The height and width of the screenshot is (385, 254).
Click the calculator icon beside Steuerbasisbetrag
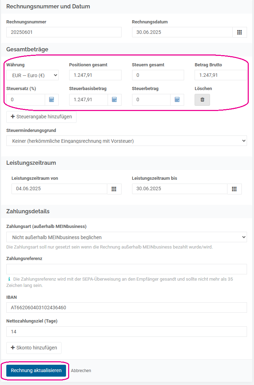(x=114, y=100)
